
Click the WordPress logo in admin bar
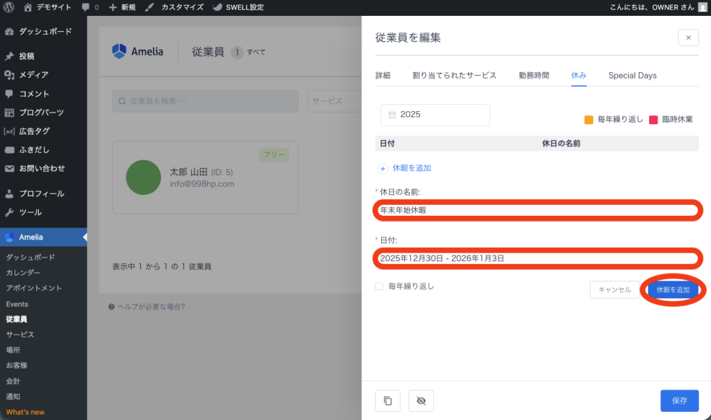[x=10, y=7]
